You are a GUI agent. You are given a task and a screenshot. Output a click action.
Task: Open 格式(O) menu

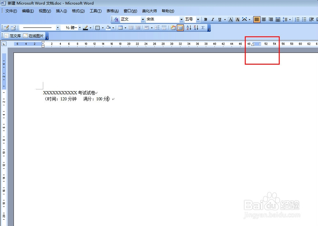click(x=78, y=11)
